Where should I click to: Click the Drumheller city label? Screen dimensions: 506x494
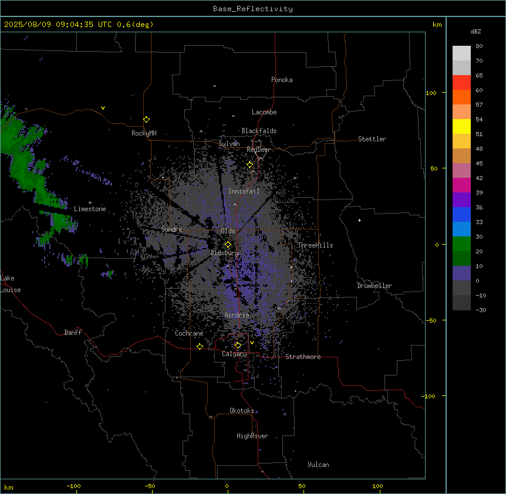point(375,286)
